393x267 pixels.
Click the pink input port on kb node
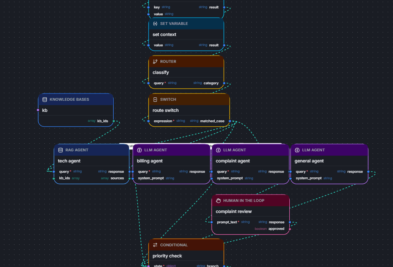pyautogui.click(x=38, y=110)
